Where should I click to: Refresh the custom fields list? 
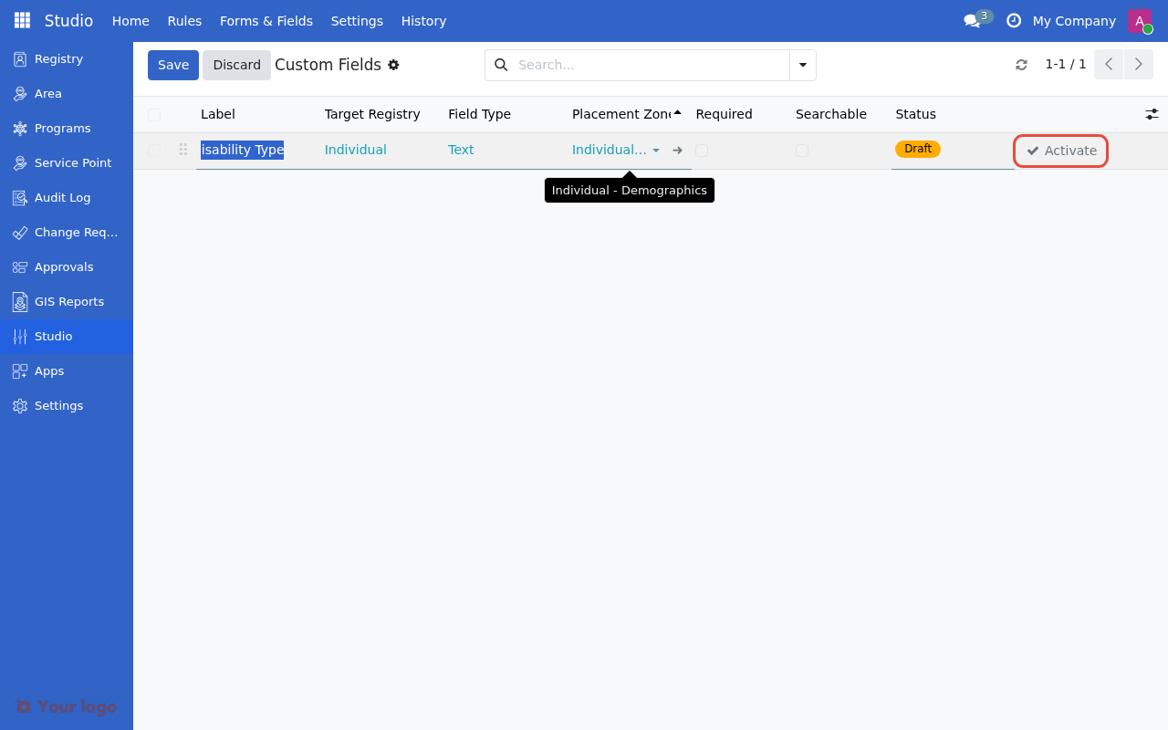[x=1021, y=65]
